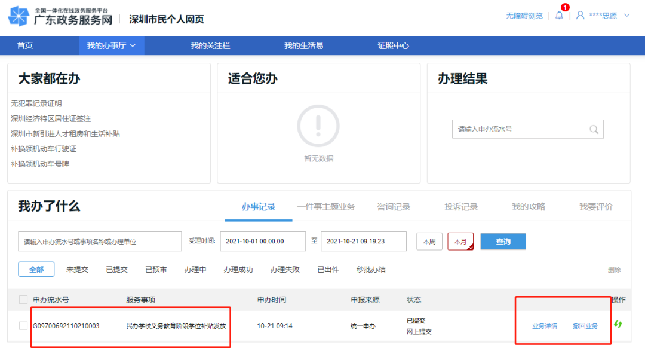Click the notification bell icon
This screenshot has width=645, height=348.
pos(559,16)
